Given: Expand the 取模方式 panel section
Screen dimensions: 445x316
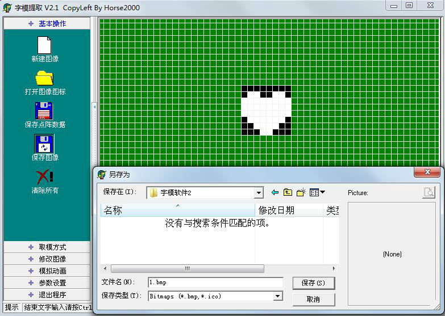Looking at the screenshot, I should (x=47, y=247).
